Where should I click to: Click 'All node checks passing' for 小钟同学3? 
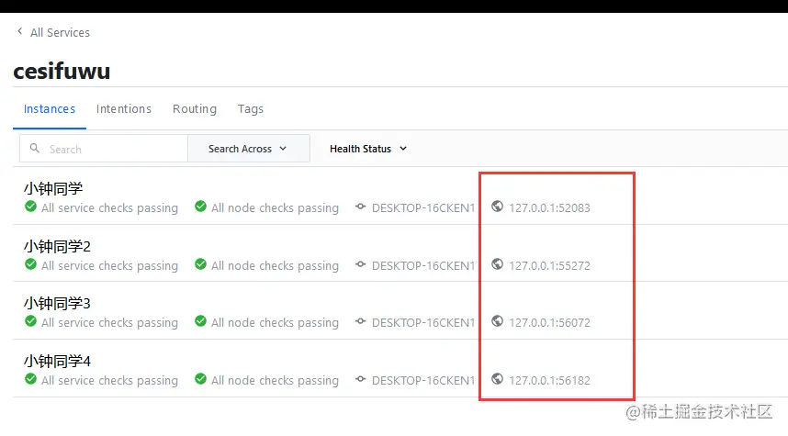[275, 322]
